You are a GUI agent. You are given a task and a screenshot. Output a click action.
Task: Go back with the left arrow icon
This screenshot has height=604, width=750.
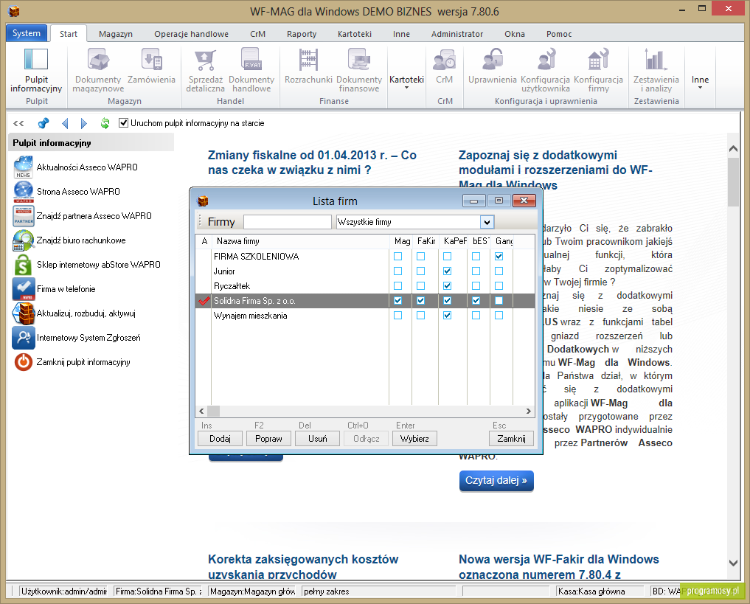(65, 123)
